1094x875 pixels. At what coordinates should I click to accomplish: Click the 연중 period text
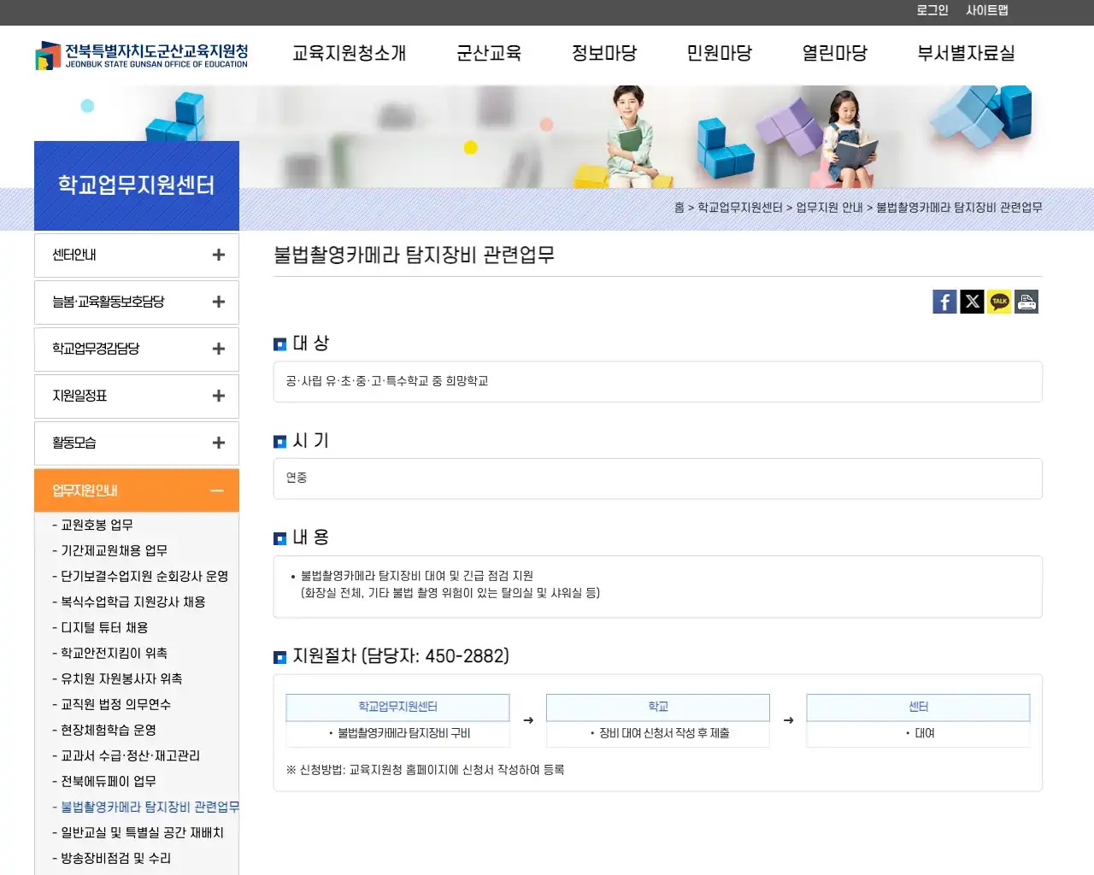(x=297, y=478)
